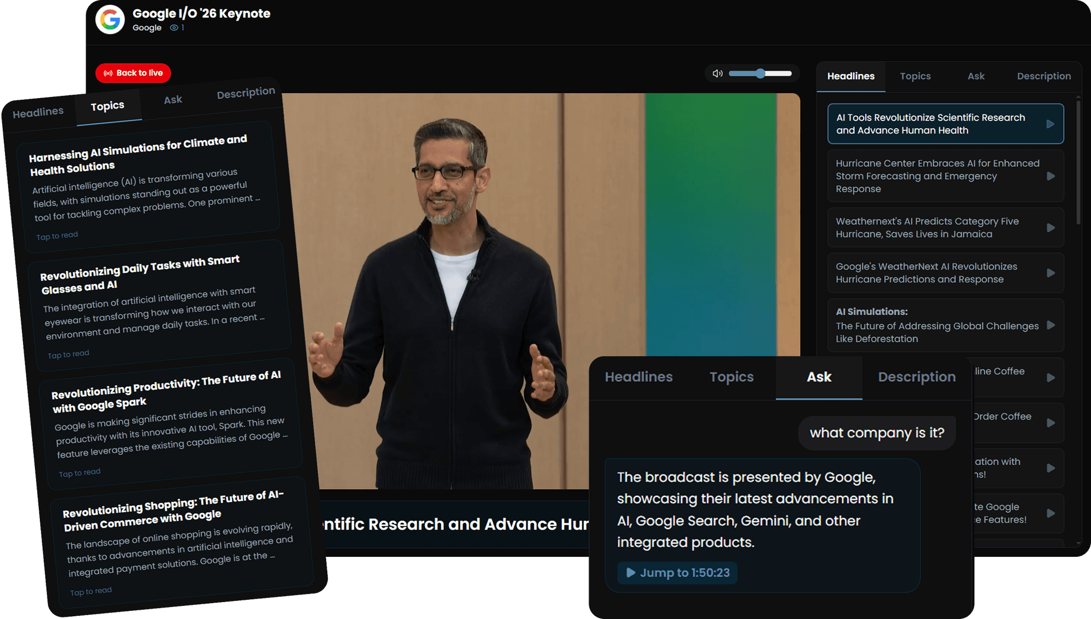1091x619 pixels.
Task: Open Description tab in tilted left panel
Action: [245, 93]
